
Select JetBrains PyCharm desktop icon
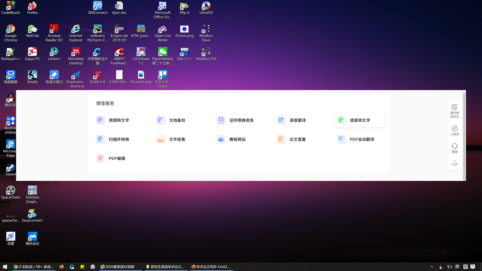[98, 33]
